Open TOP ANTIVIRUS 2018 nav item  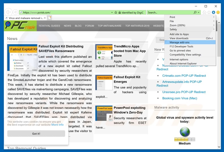[137, 26]
